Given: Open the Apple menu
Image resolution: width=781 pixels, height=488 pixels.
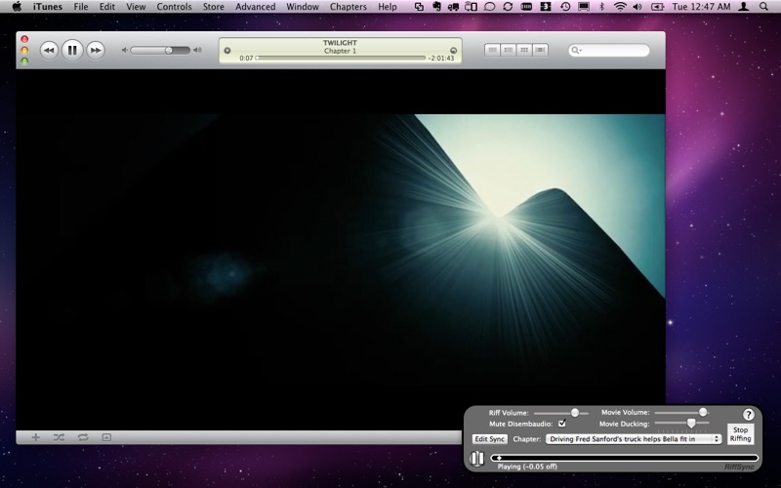Looking at the screenshot, I should tap(17, 7).
